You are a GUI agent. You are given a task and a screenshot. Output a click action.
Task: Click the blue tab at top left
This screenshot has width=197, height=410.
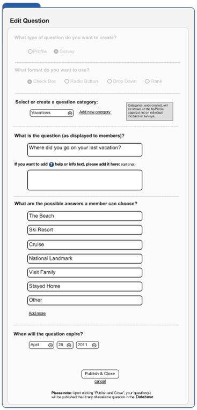click(x=21, y=5)
